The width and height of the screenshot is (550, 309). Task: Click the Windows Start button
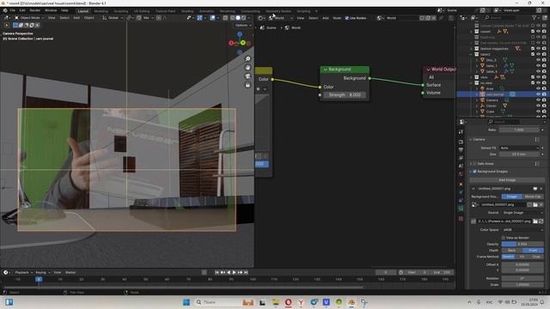tap(186, 302)
